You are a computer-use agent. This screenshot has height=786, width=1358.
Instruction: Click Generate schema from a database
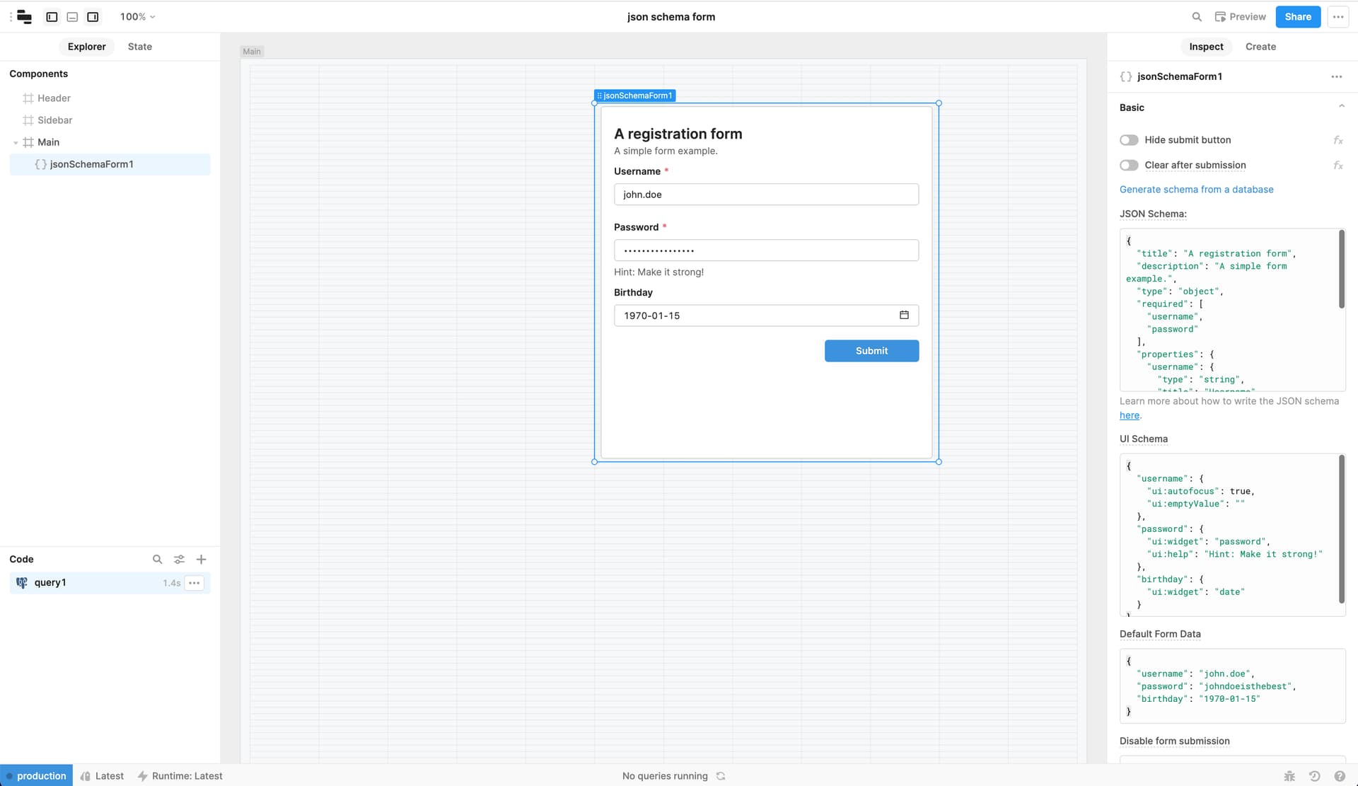1196,189
